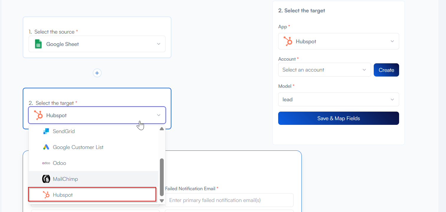
Task: Click the Hubspot icon in dropdown list
Action: pos(46,195)
